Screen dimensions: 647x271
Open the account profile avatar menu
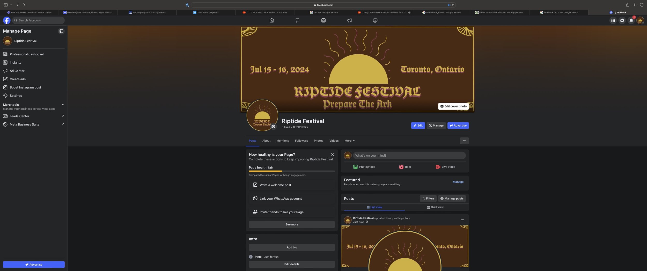640,20
